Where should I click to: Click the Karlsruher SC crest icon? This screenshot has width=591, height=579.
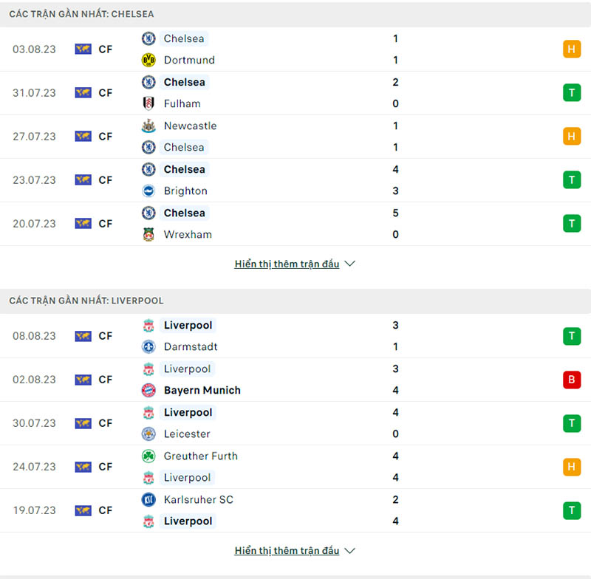pos(148,499)
